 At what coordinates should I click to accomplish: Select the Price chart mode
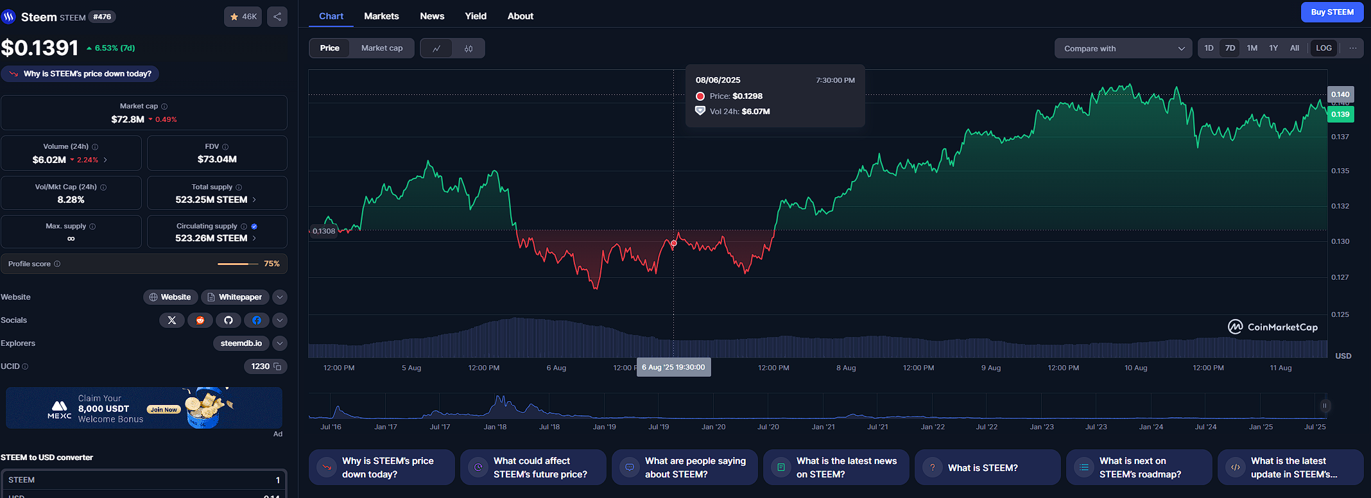330,48
